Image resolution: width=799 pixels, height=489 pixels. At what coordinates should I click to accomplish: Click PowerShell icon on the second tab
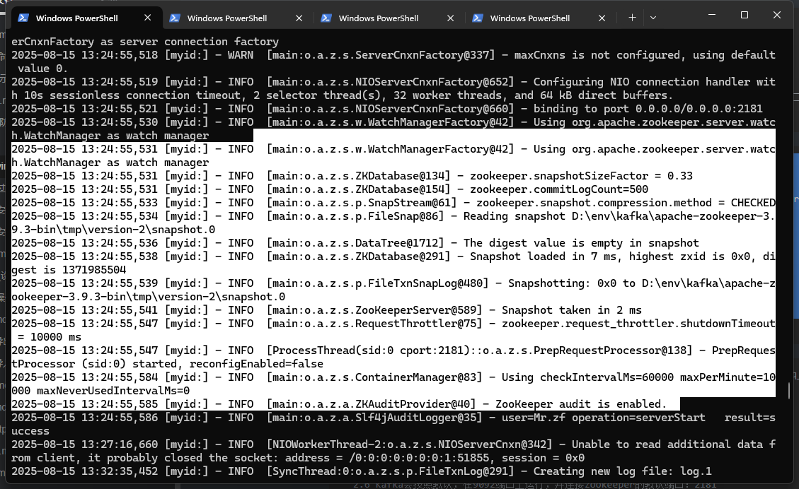point(174,18)
